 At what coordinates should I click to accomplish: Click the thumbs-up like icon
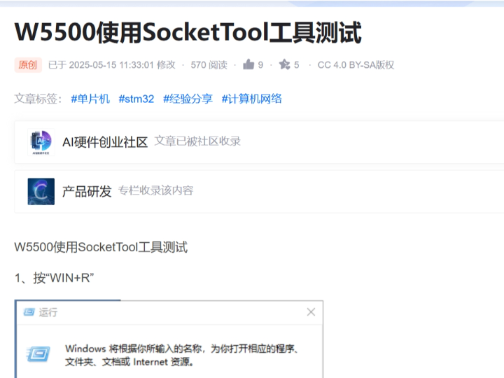tap(248, 65)
